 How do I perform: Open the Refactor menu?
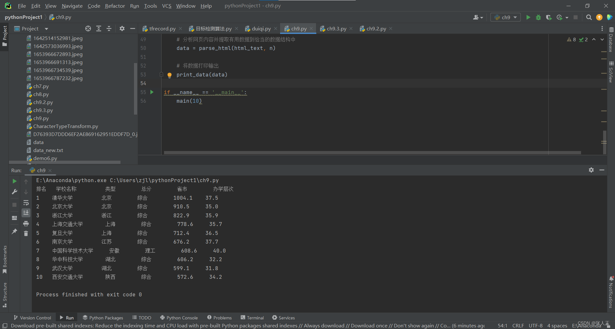115,6
